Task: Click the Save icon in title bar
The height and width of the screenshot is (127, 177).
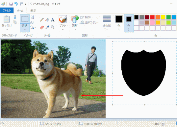Action: coord(11,4)
